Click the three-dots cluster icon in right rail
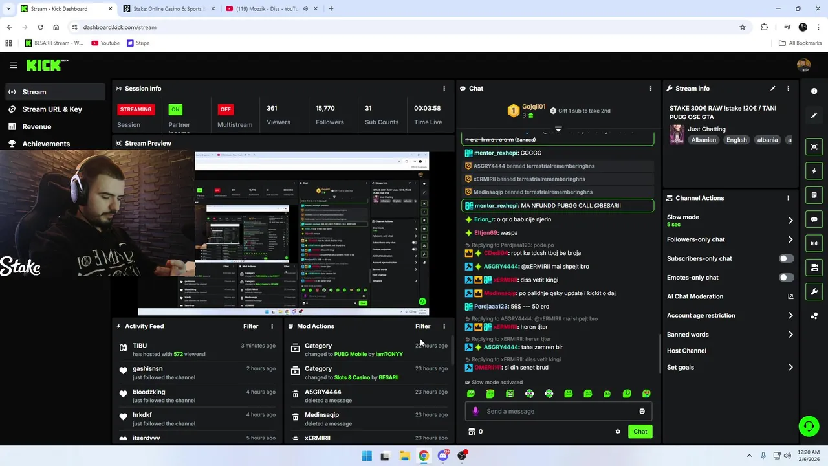828x466 pixels. [814, 316]
